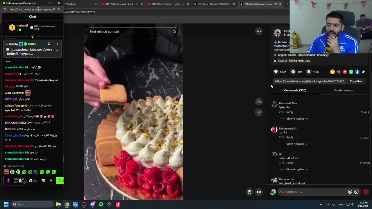Click the green Chat send button
The height and width of the screenshot is (209, 372).
tap(60, 181)
